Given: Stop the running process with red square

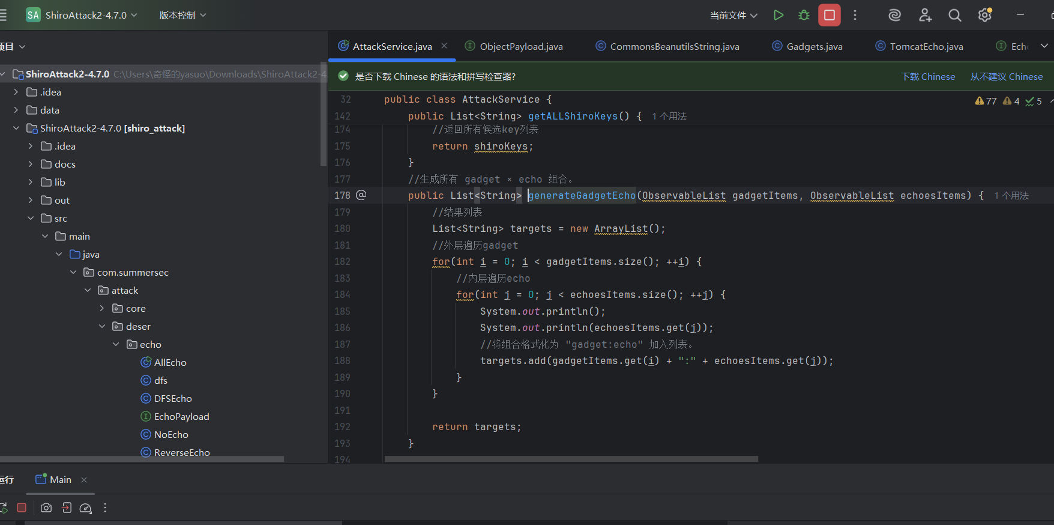Looking at the screenshot, I should pyautogui.click(x=829, y=15).
